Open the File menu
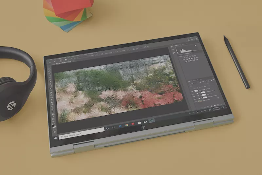262x175 pixels. point(51,60)
